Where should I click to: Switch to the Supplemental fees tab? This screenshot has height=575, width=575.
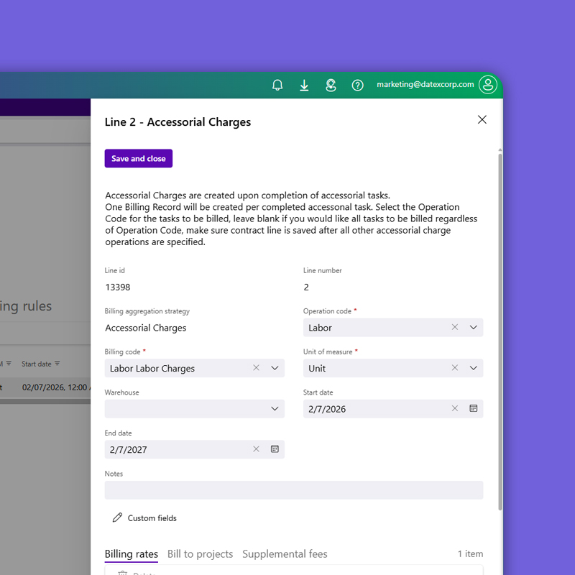click(285, 554)
